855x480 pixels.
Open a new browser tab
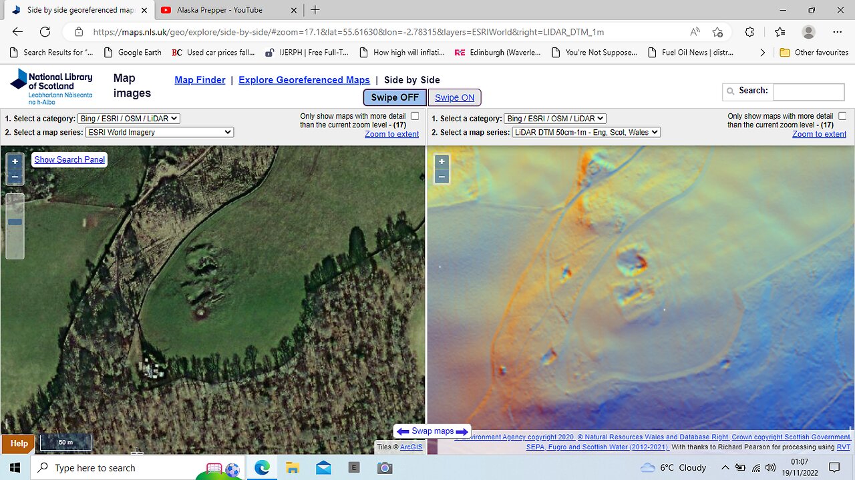coord(315,10)
